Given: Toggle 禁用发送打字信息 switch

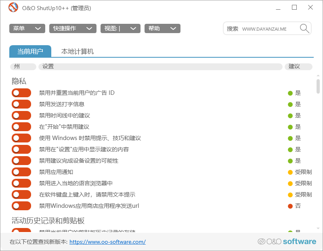Looking at the screenshot, I should pos(21,104).
